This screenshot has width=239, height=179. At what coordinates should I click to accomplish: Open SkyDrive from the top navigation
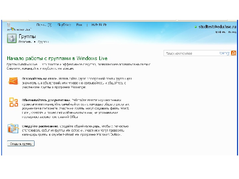64,25
